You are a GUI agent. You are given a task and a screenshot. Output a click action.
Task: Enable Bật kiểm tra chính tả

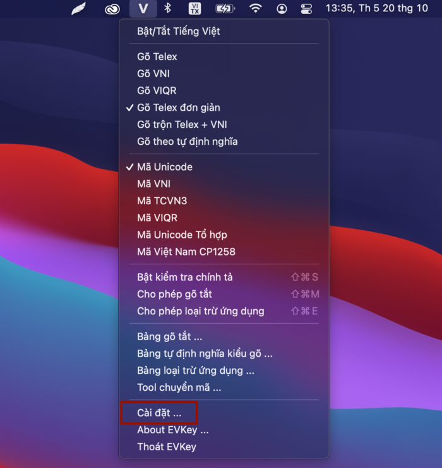pos(224,277)
